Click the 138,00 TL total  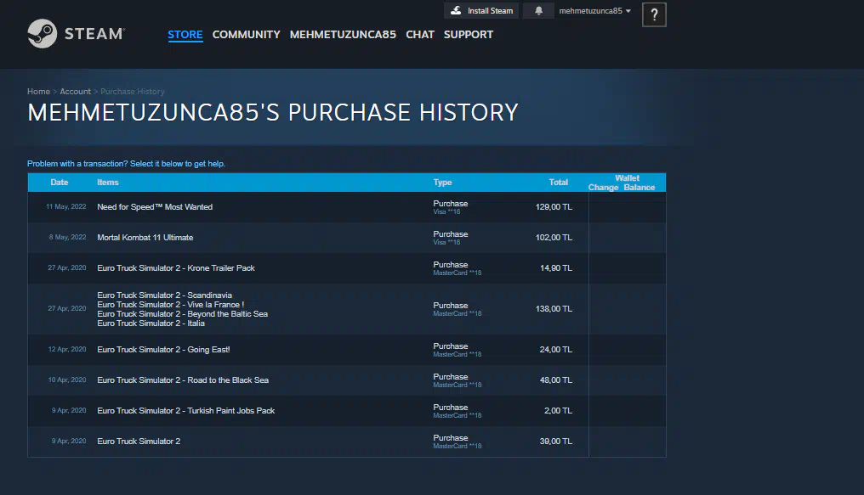coord(554,309)
